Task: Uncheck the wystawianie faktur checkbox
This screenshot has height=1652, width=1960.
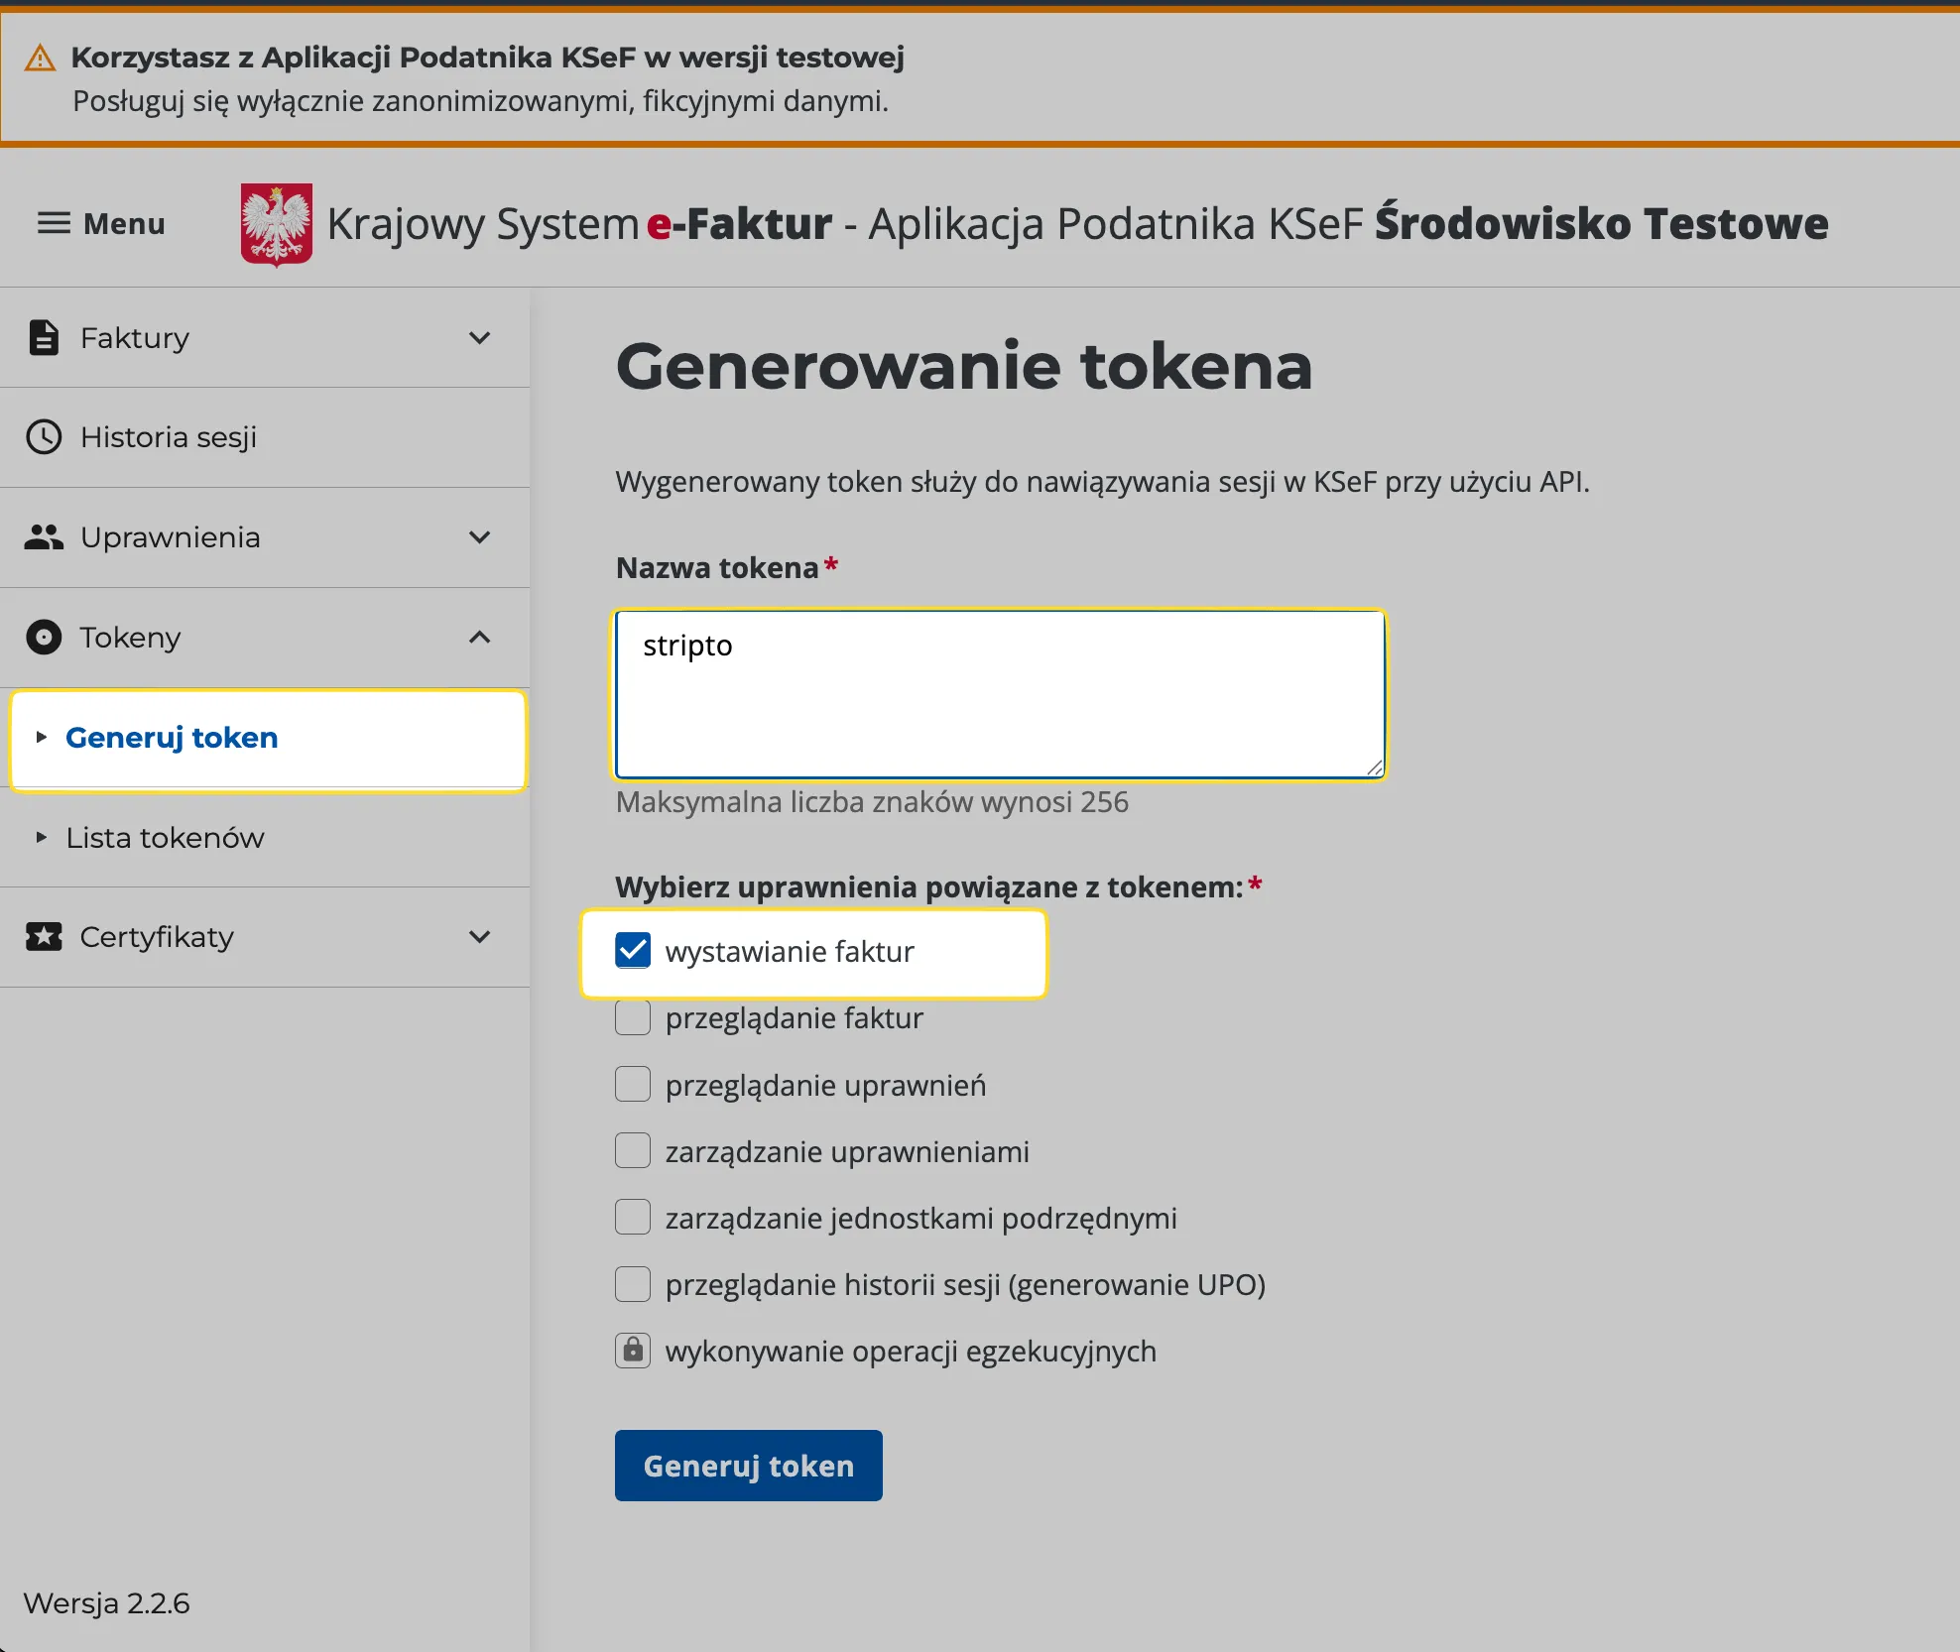Action: coord(633,950)
